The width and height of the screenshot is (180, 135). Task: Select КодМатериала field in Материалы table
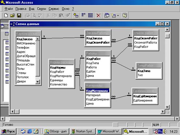click(x=97, y=91)
